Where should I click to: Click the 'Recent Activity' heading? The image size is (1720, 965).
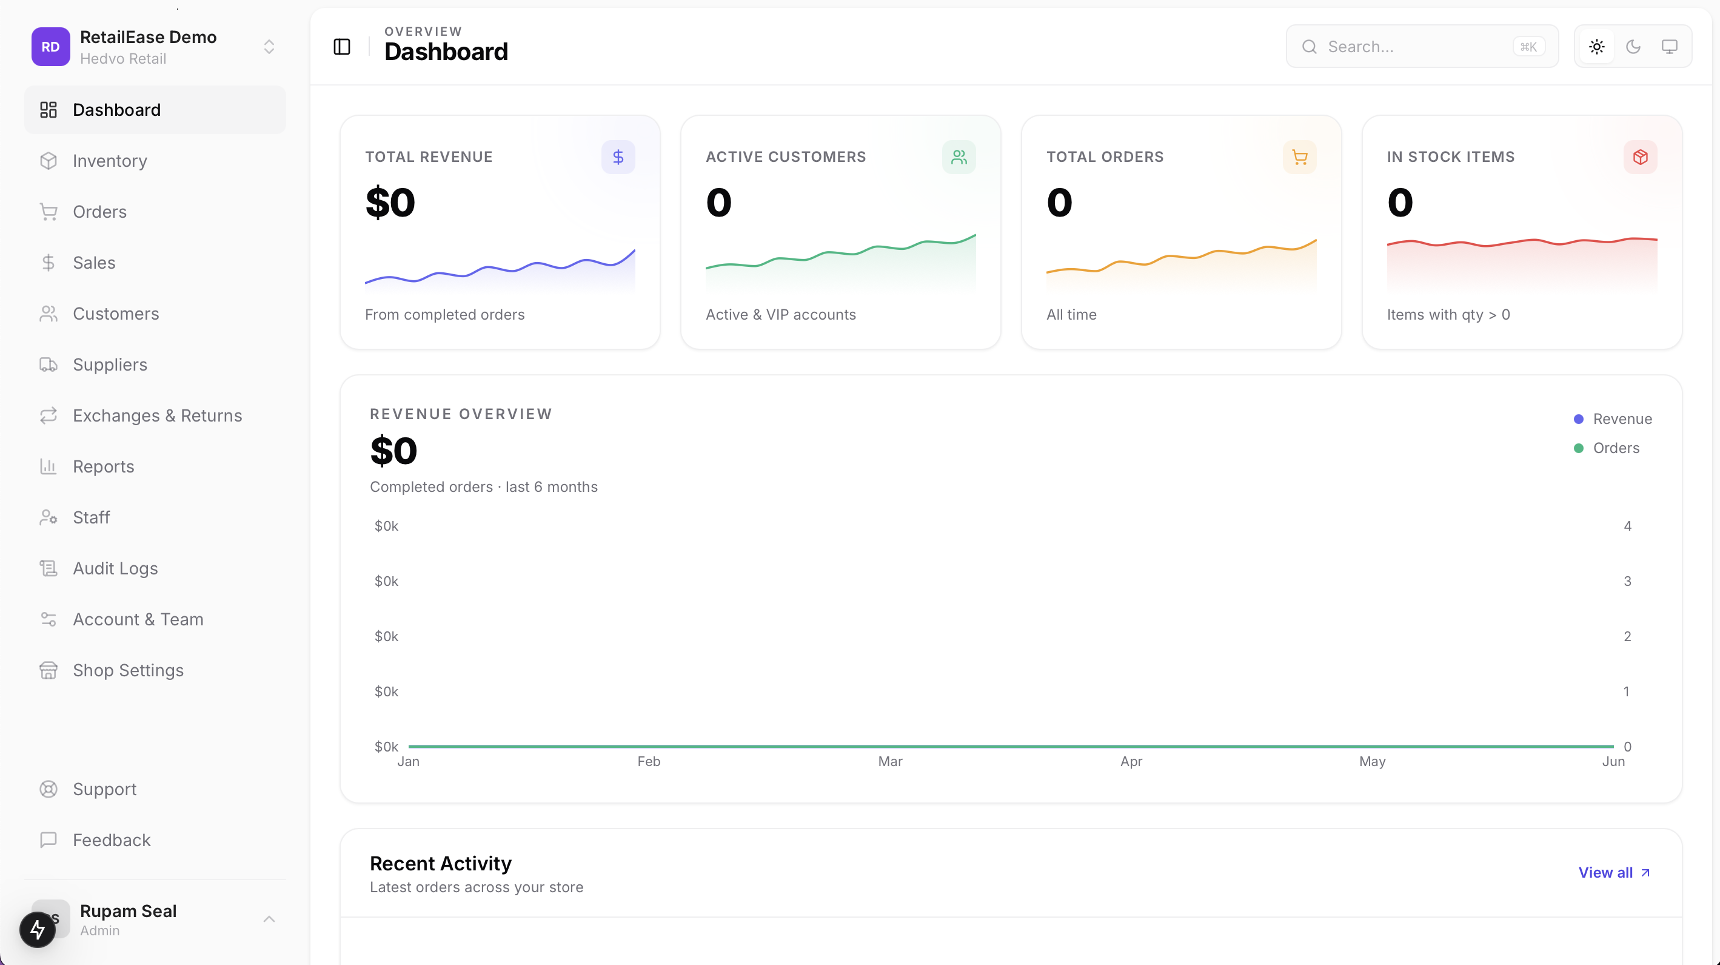pyautogui.click(x=441, y=864)
